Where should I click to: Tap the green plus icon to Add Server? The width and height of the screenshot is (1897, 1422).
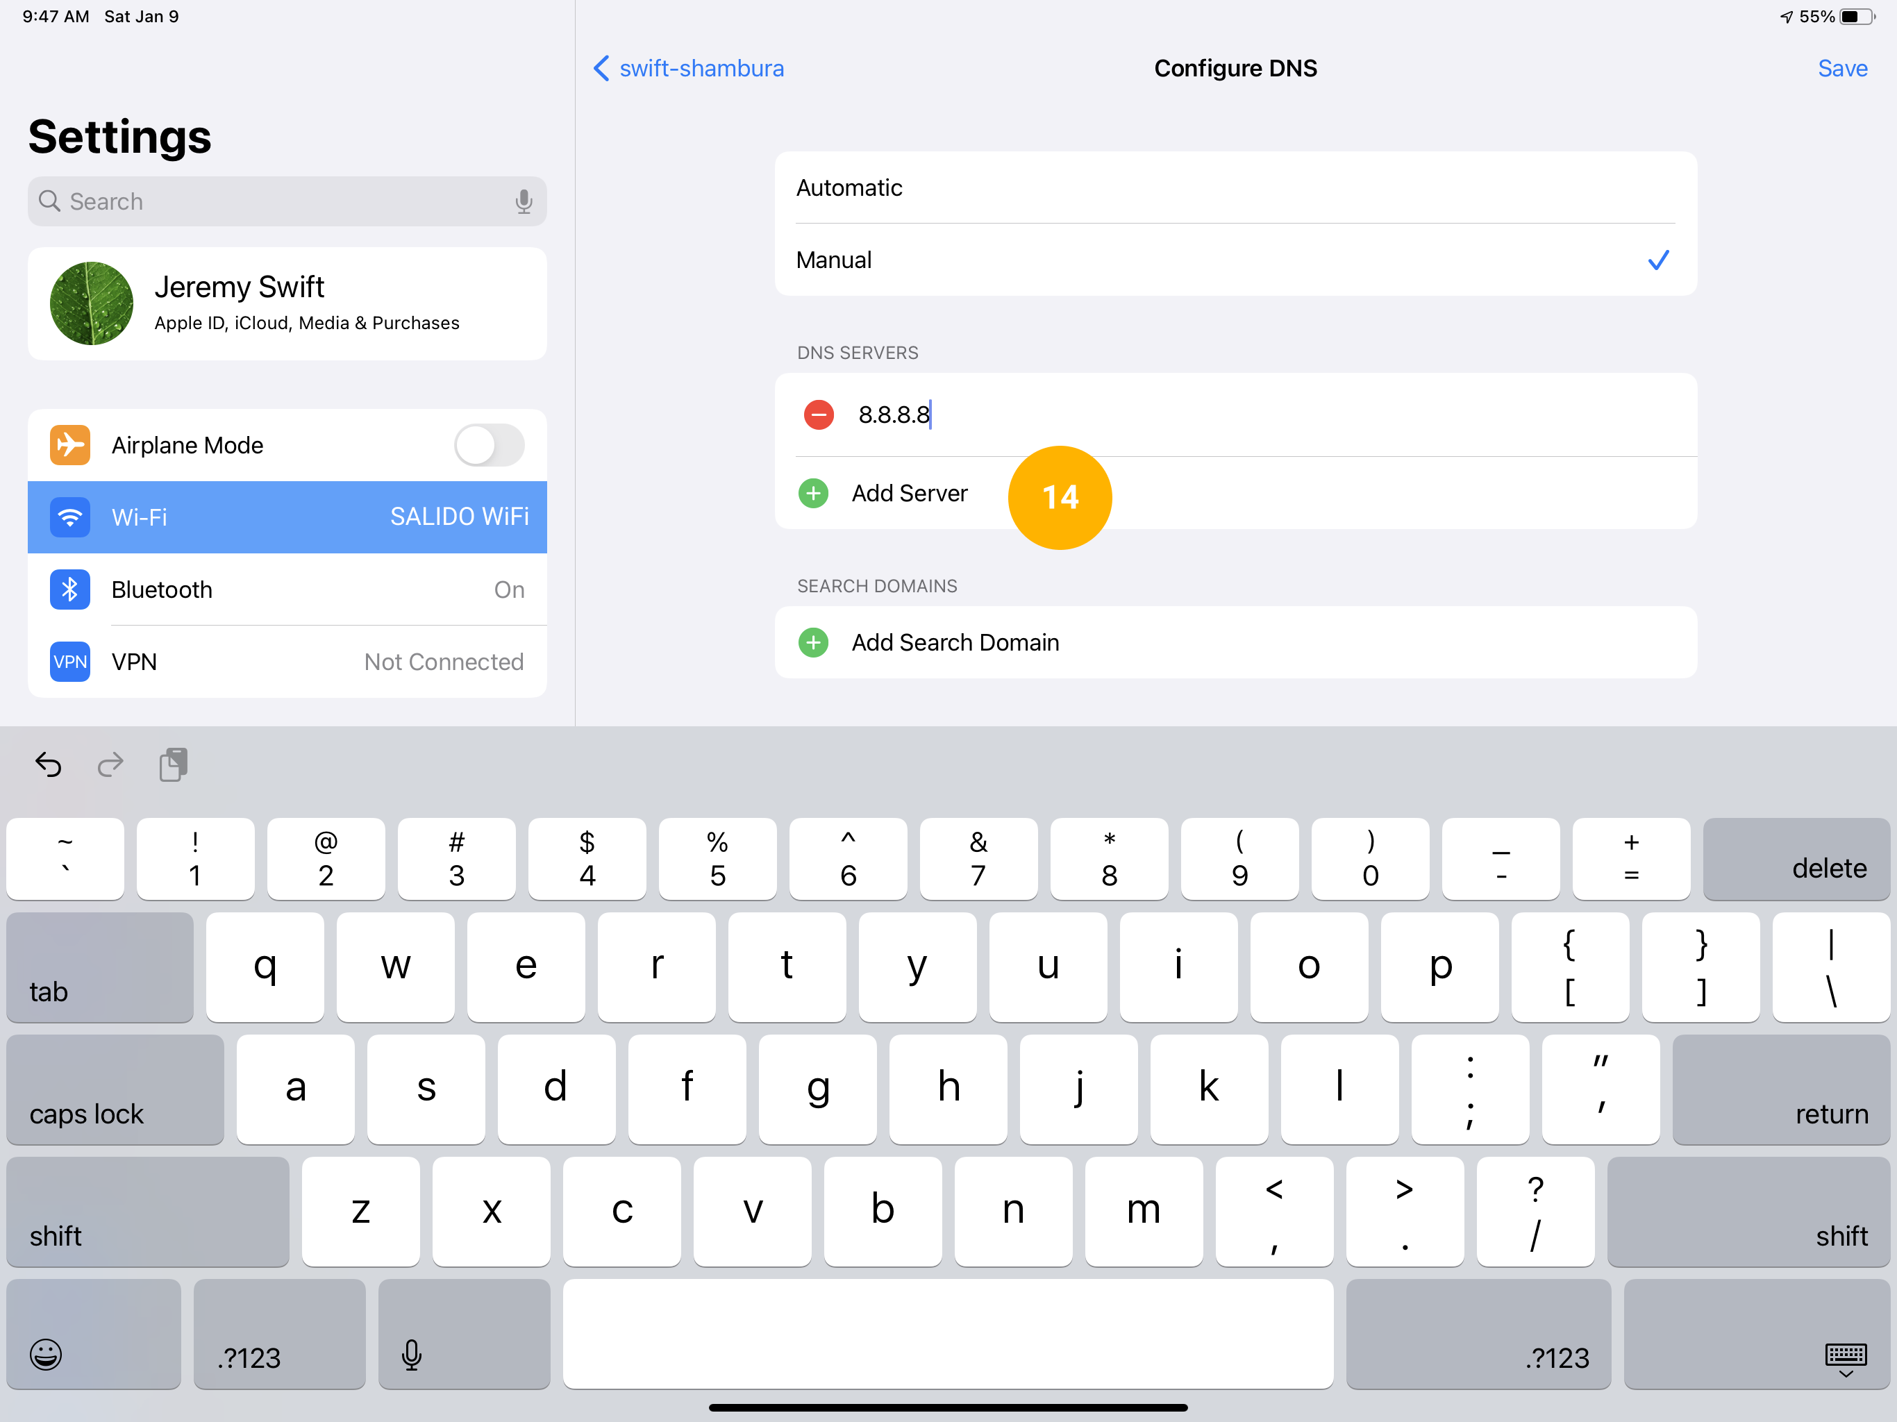click(816, 493)
